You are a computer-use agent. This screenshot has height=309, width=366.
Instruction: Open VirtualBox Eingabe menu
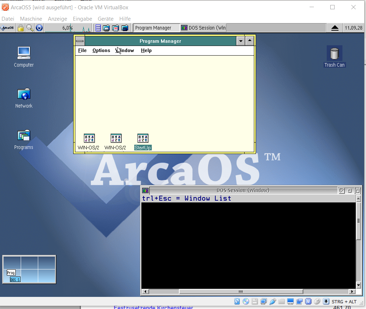click(82, 19)
